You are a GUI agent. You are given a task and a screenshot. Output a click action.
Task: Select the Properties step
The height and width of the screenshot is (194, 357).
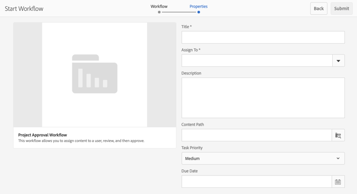tap(198, 6)
